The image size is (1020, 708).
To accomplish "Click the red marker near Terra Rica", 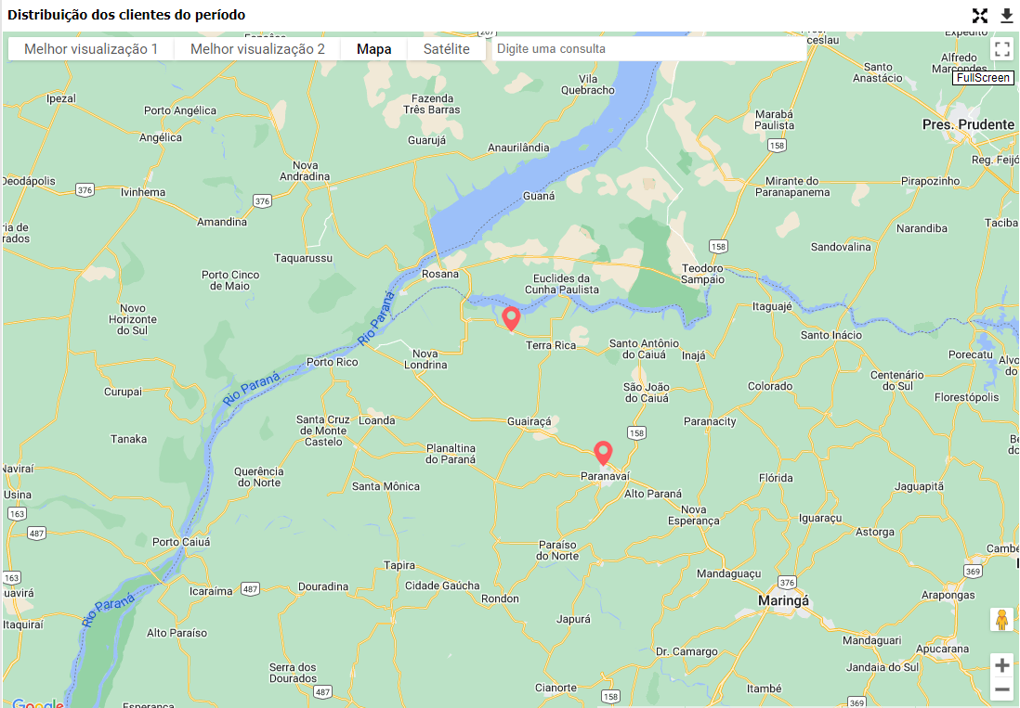I will tap(511, 319).
